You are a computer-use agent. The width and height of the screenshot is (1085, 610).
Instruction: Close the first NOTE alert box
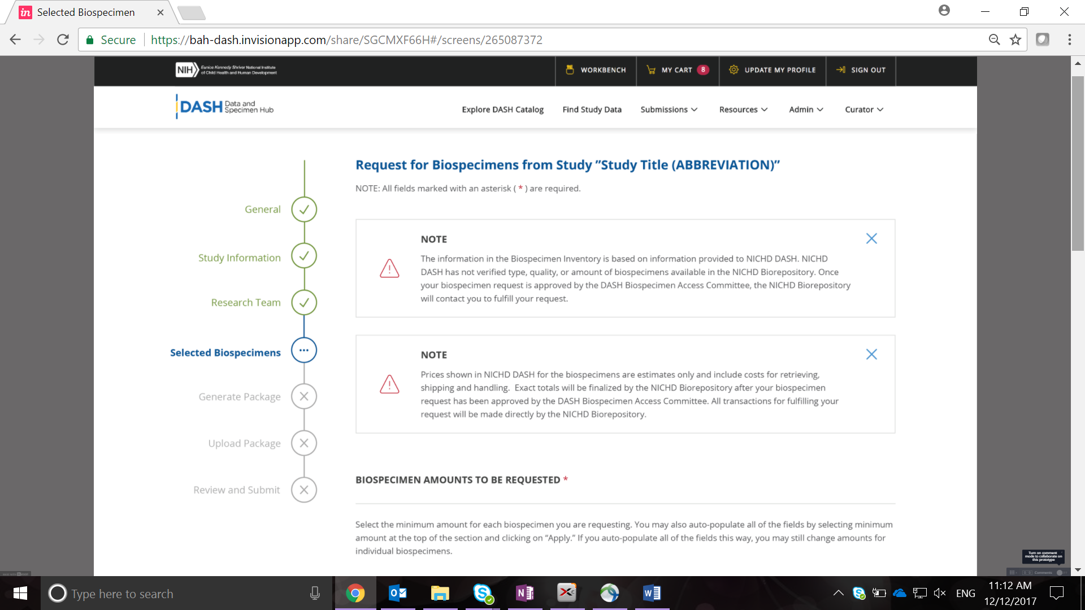(x=871, y=238)
